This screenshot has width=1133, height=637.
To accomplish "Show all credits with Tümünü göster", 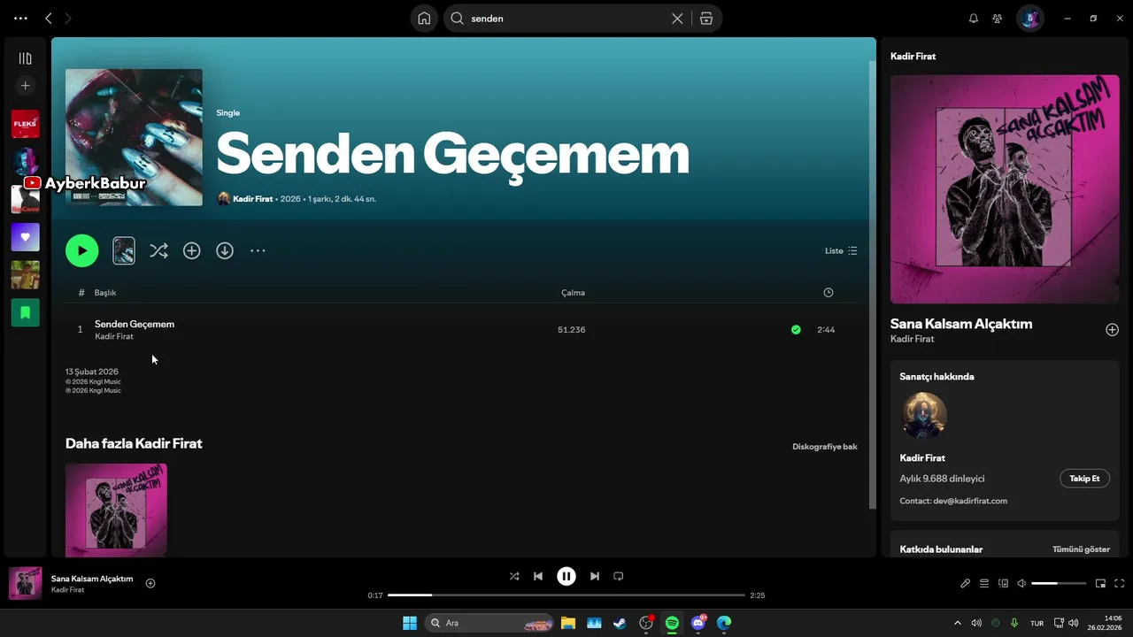I will [1081, 549].
